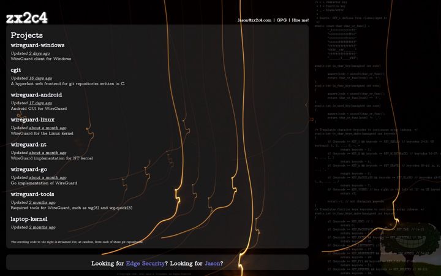The image size is (441, 276).
Task: Open the wireguard-linux project
Action: tap(32, 120)
